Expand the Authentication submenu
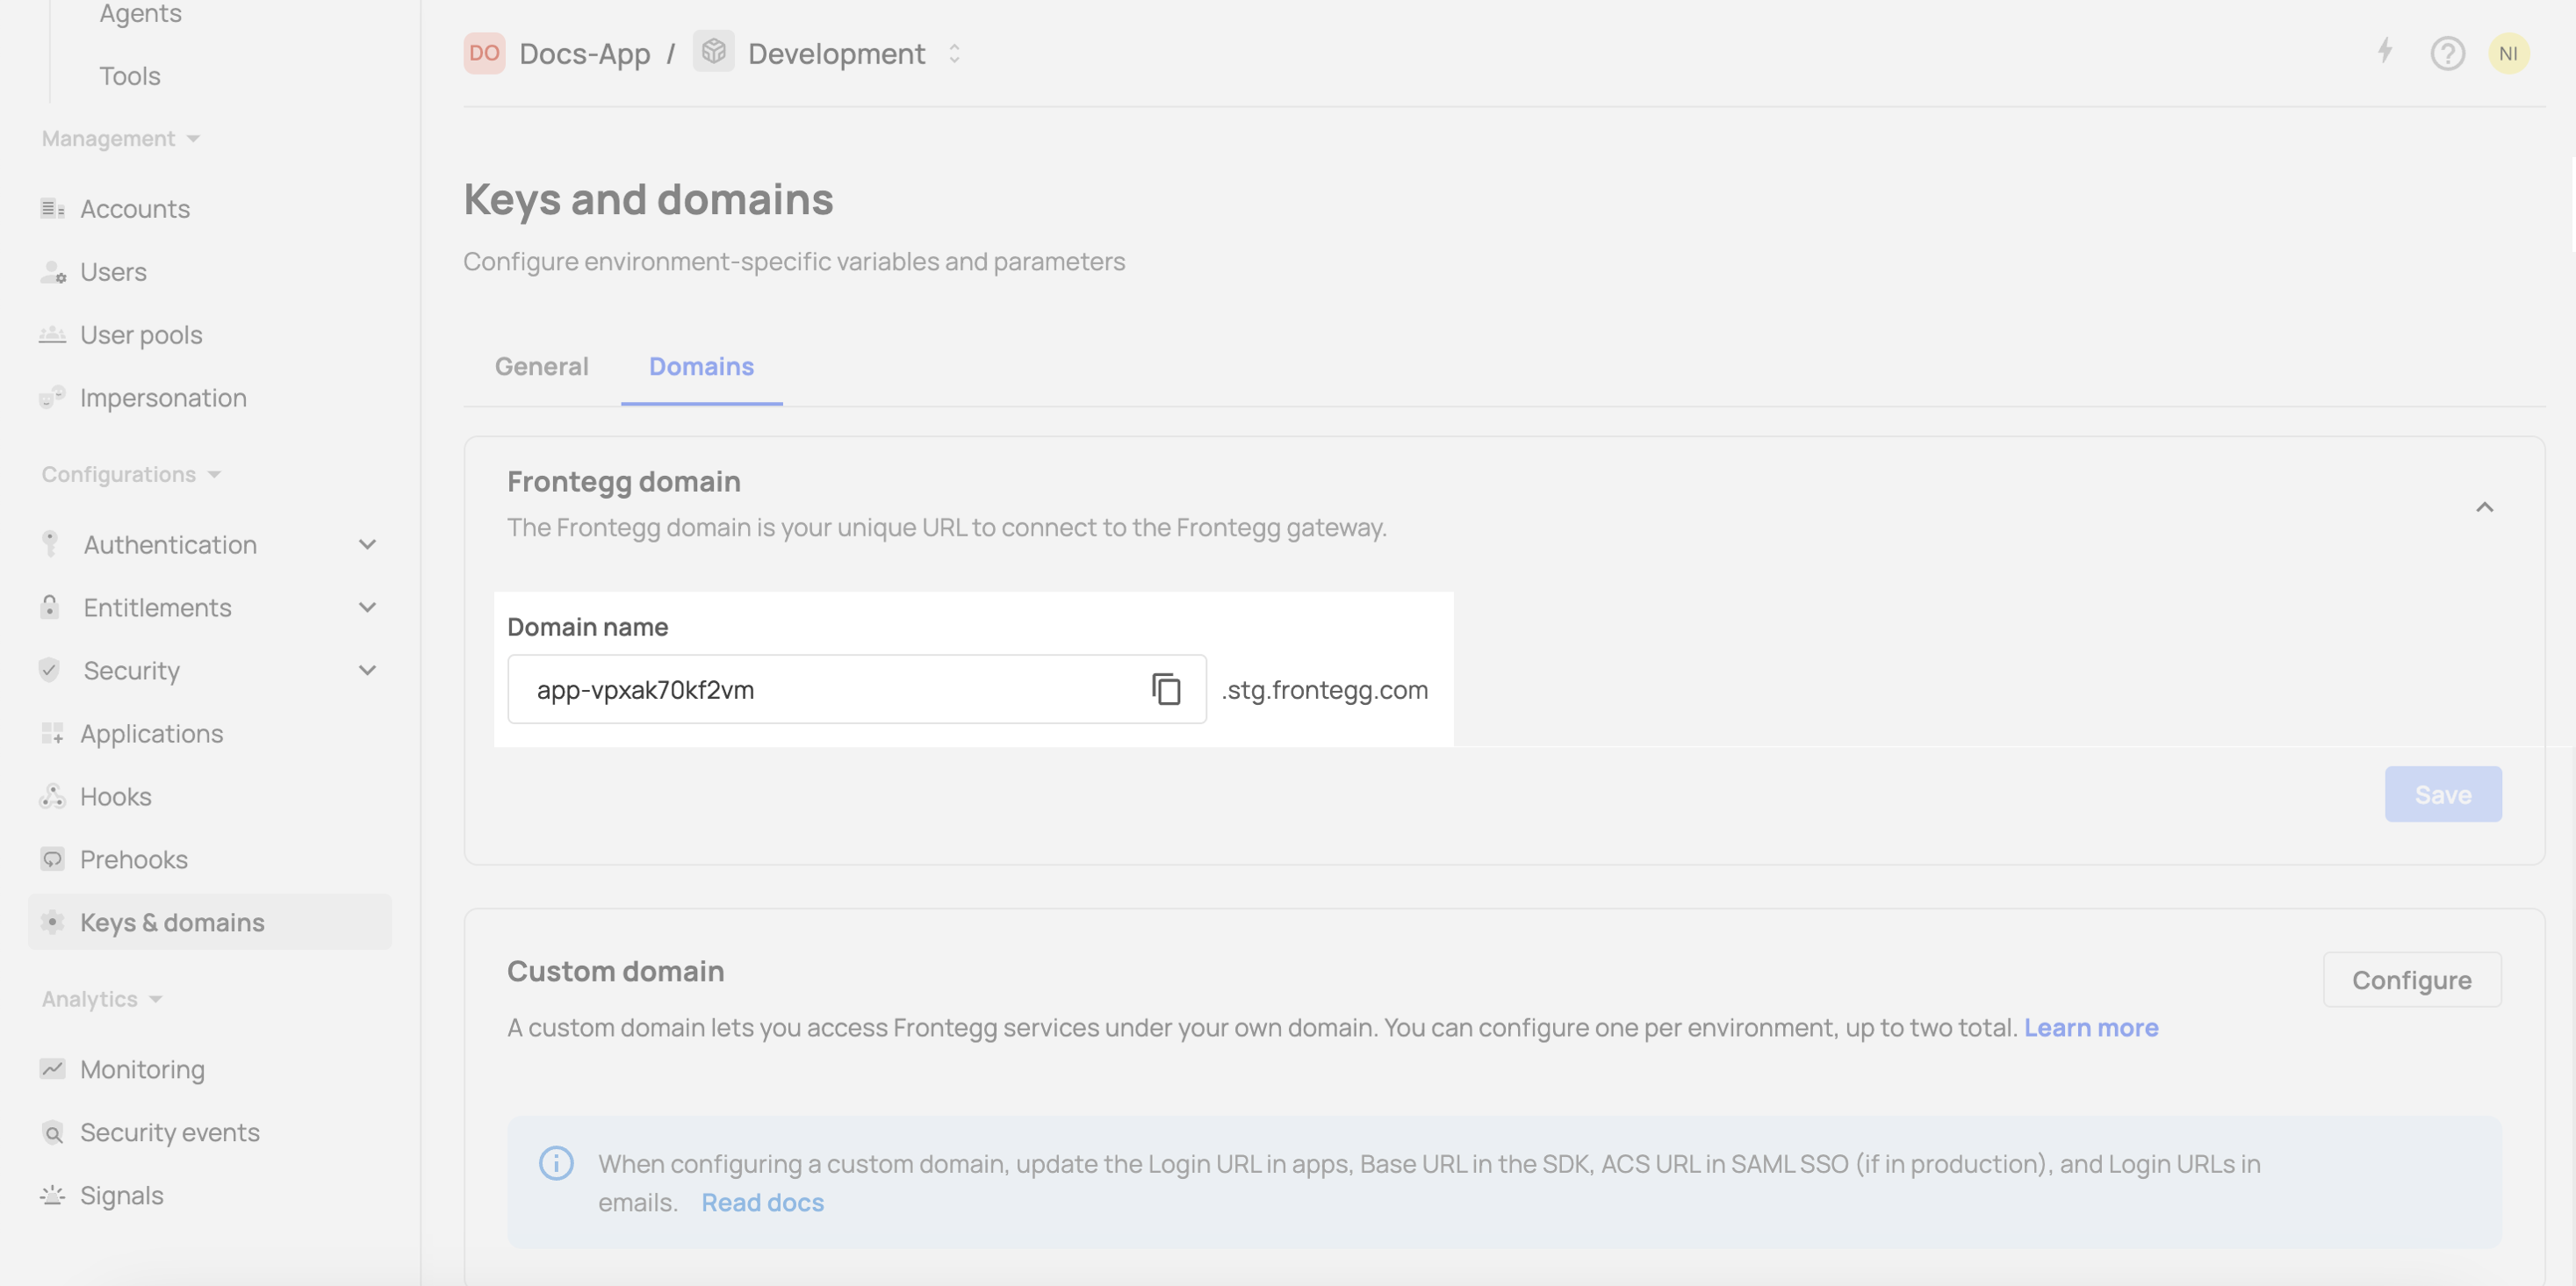This screenshot has width=2576, height=1286. [367, 544]
